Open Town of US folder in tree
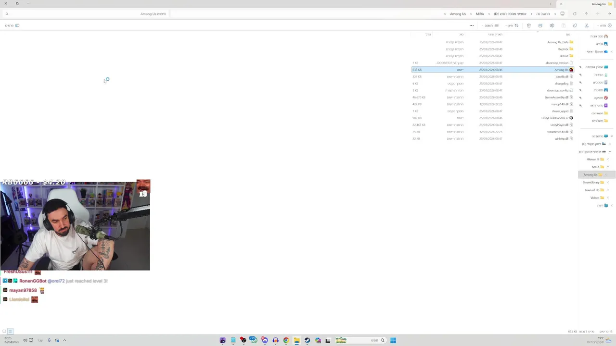Viewport: 616px width, 346px height. click(594, 190)
